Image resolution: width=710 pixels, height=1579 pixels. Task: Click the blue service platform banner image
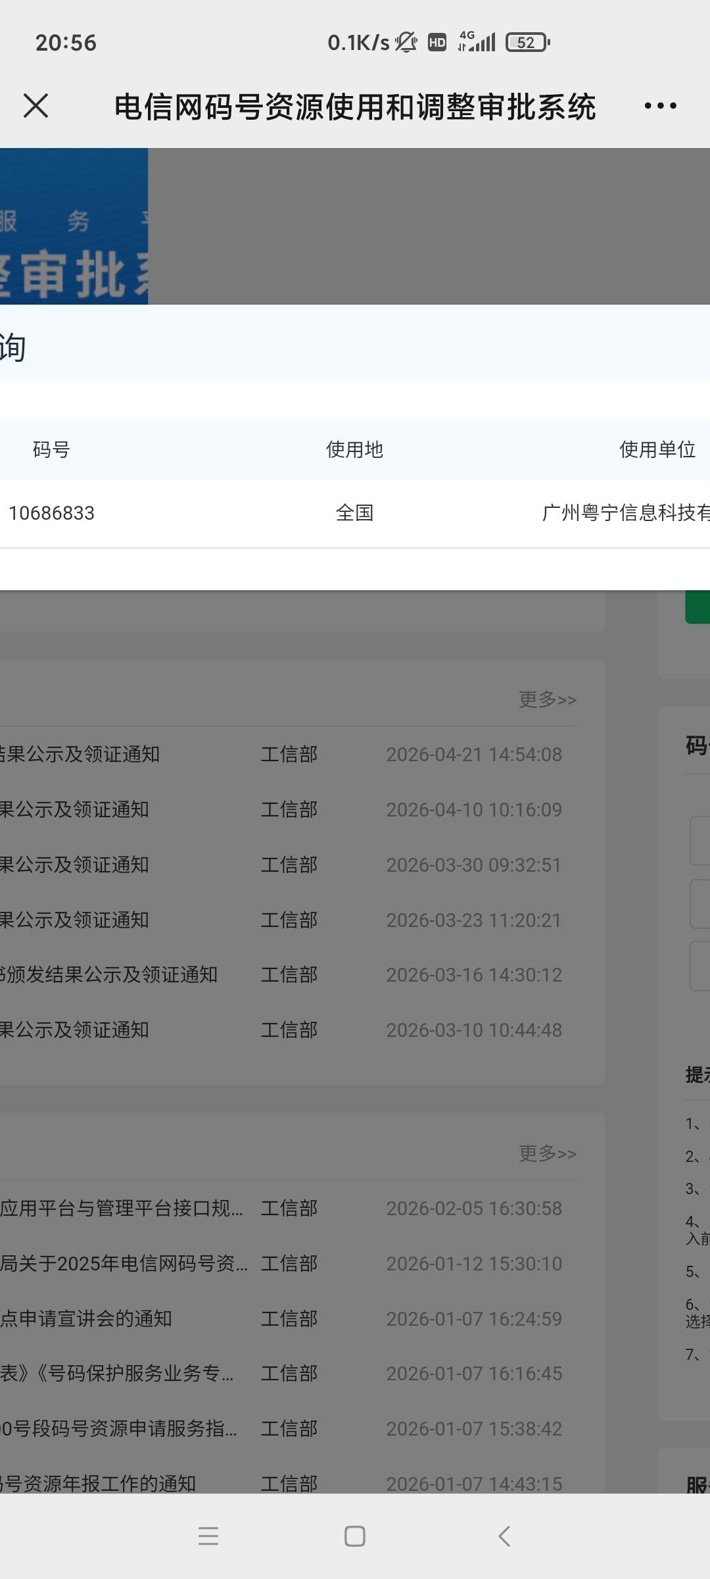pyautogui.click(x=74, y=226)
